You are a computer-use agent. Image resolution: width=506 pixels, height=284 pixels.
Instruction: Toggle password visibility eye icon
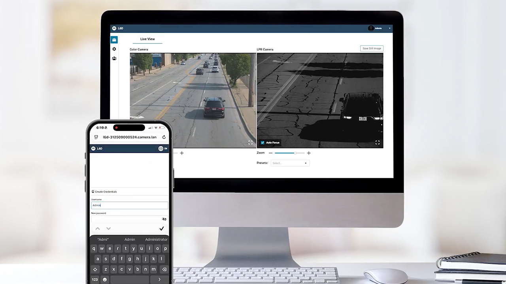tap(164, 219)
